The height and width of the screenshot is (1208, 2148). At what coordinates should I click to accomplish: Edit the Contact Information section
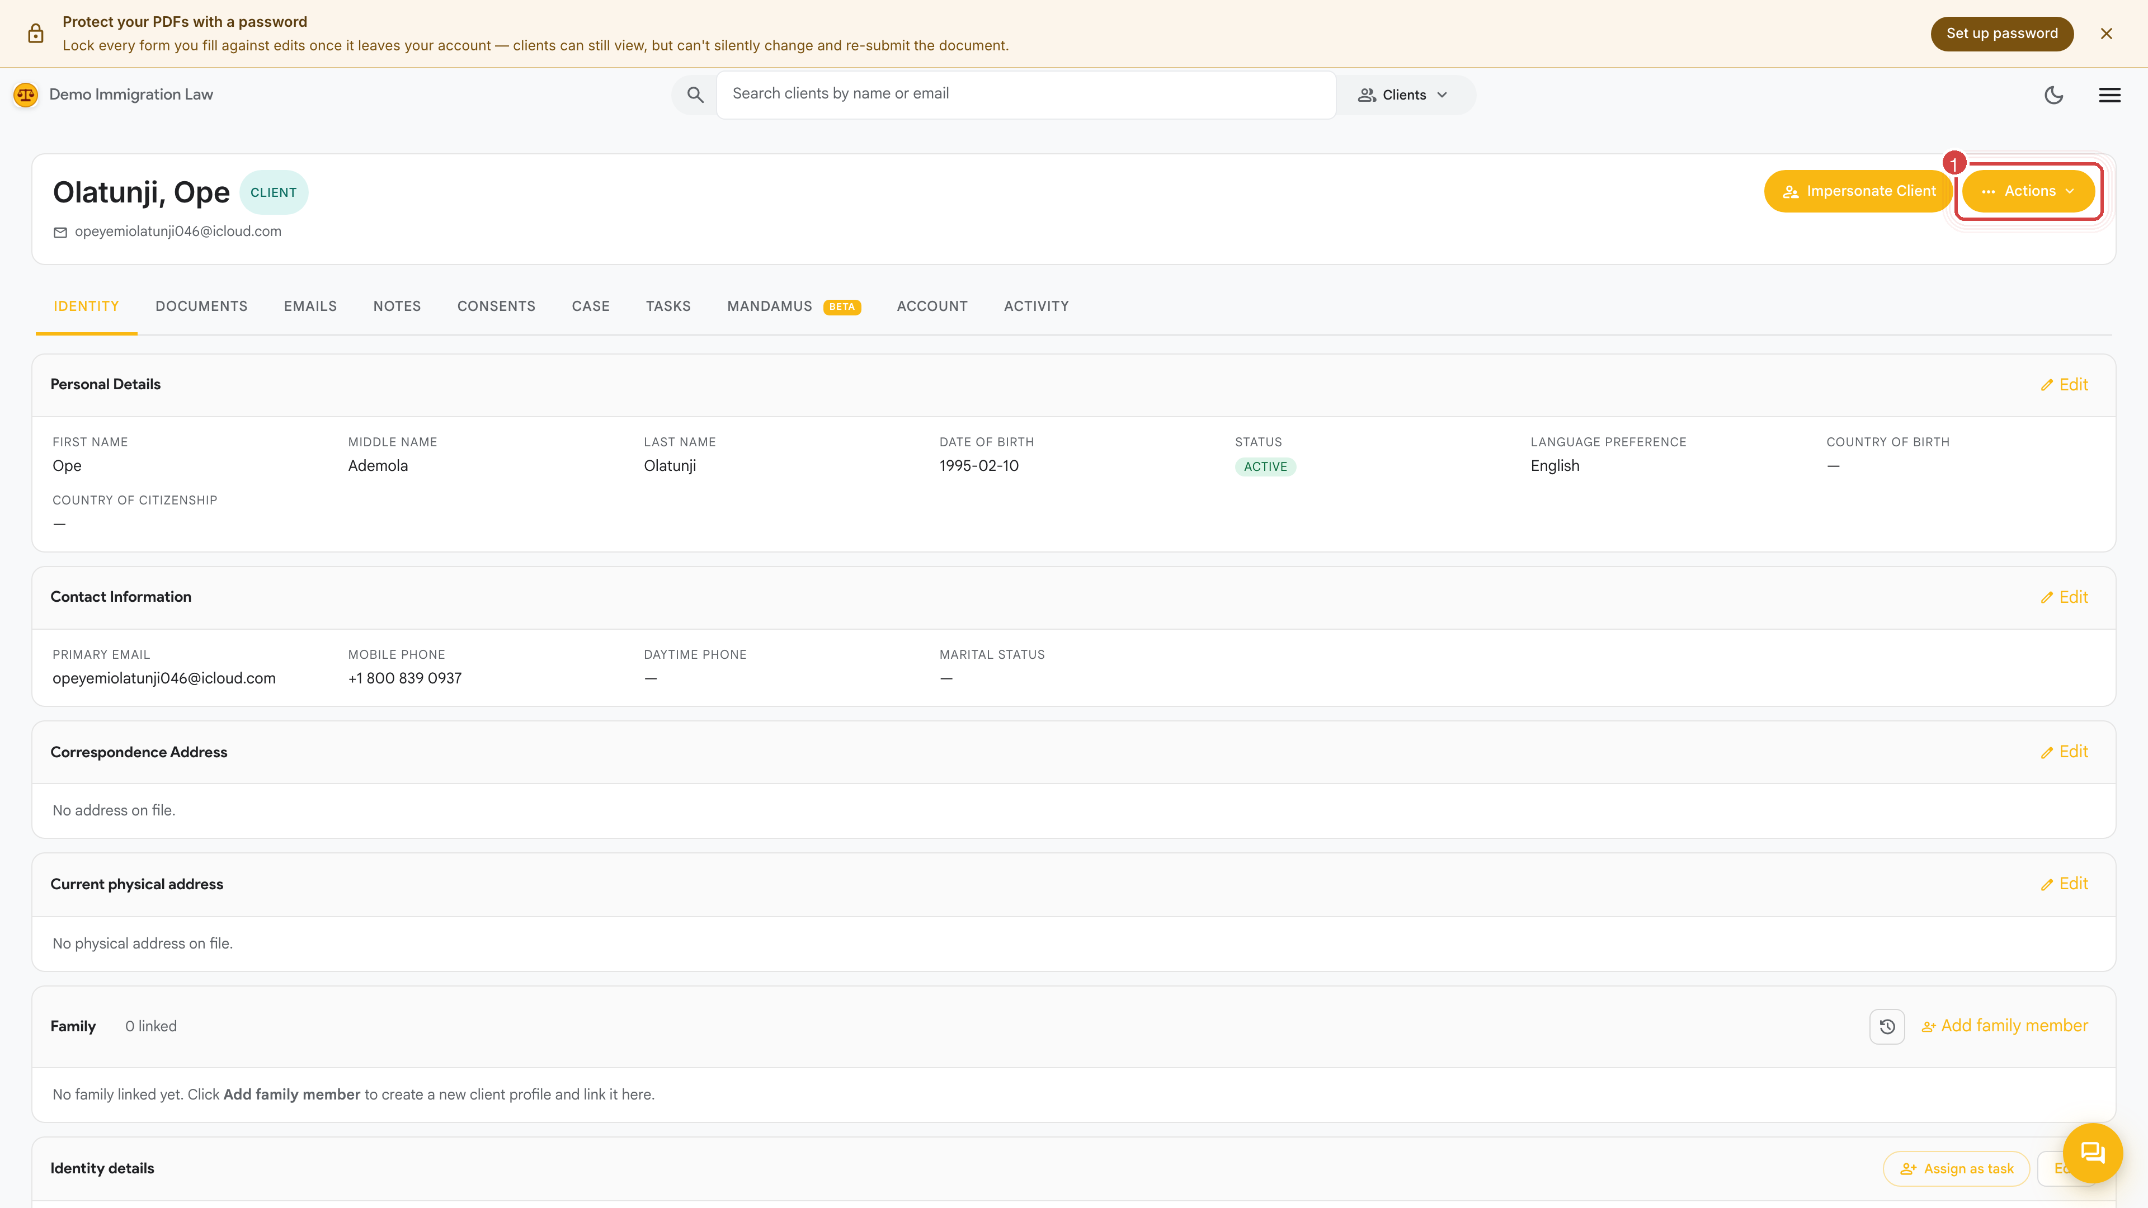2064,597
